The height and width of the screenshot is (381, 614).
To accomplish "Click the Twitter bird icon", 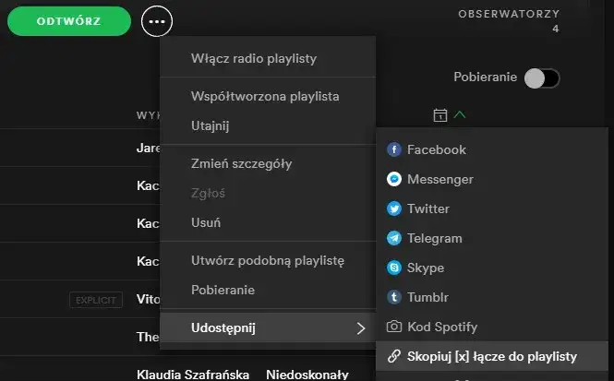I will pyautogui.click(x=394, y=208).
